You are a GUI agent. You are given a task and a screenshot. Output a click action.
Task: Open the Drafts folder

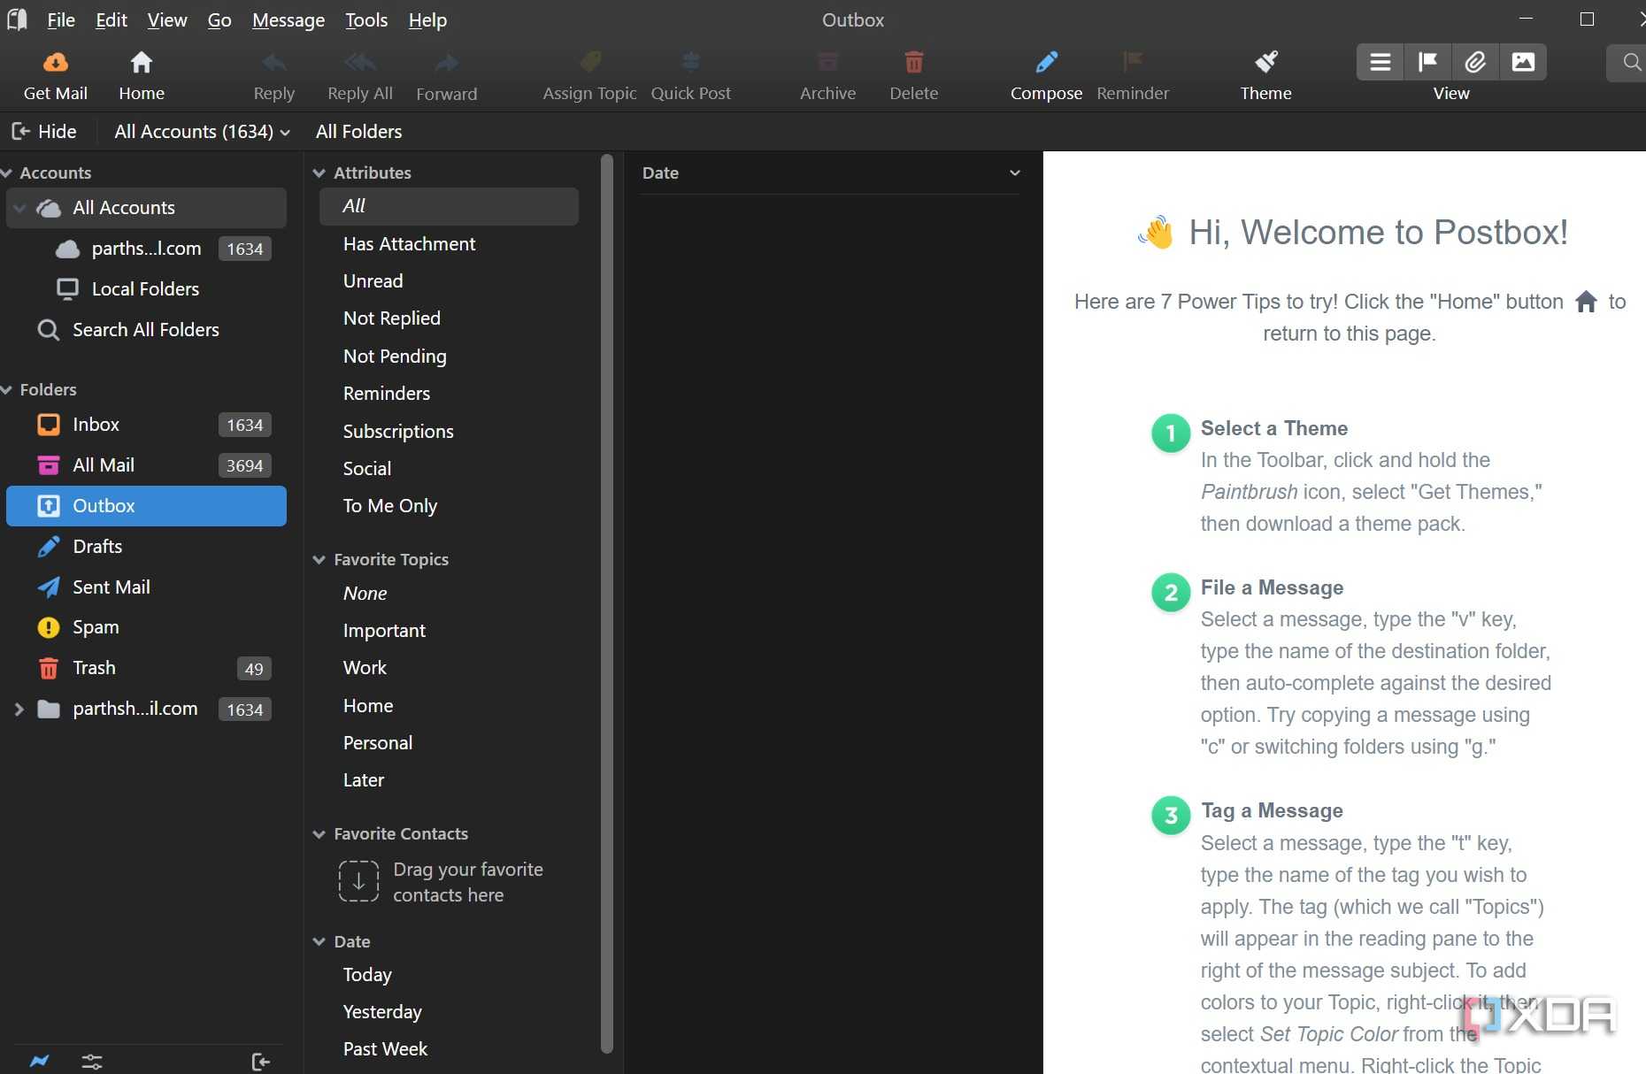pyautogui.click(x=146, y=547)
